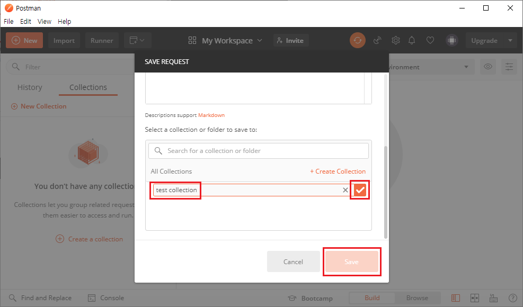Click the Save Request dialog scrollbar
Screen dimensions: 523x307
pyautogui.click(x=386, y=192)
